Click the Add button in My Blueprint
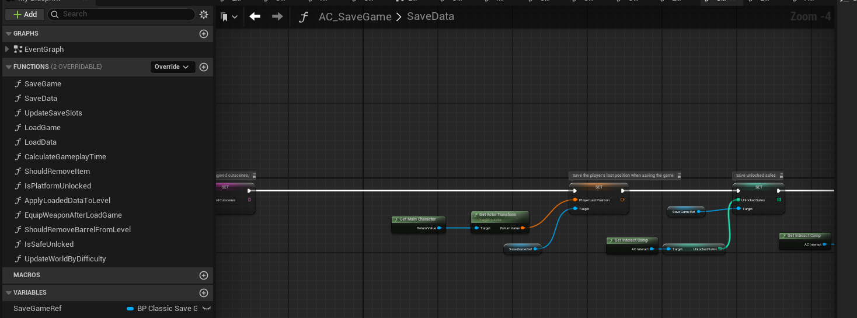 pos(25,15)
